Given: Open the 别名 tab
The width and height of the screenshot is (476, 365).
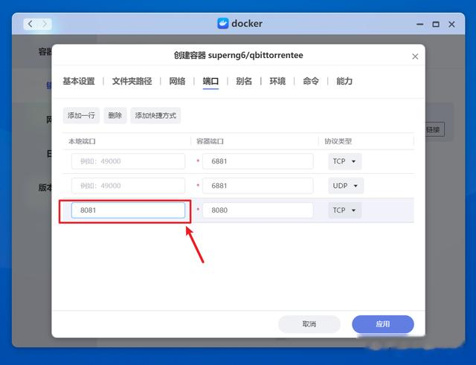Looking at the screenshot, I should (x=244, y=81).
